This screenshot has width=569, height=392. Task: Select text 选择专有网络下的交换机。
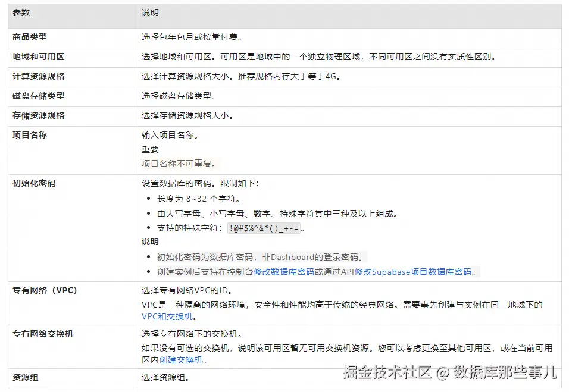192,334
